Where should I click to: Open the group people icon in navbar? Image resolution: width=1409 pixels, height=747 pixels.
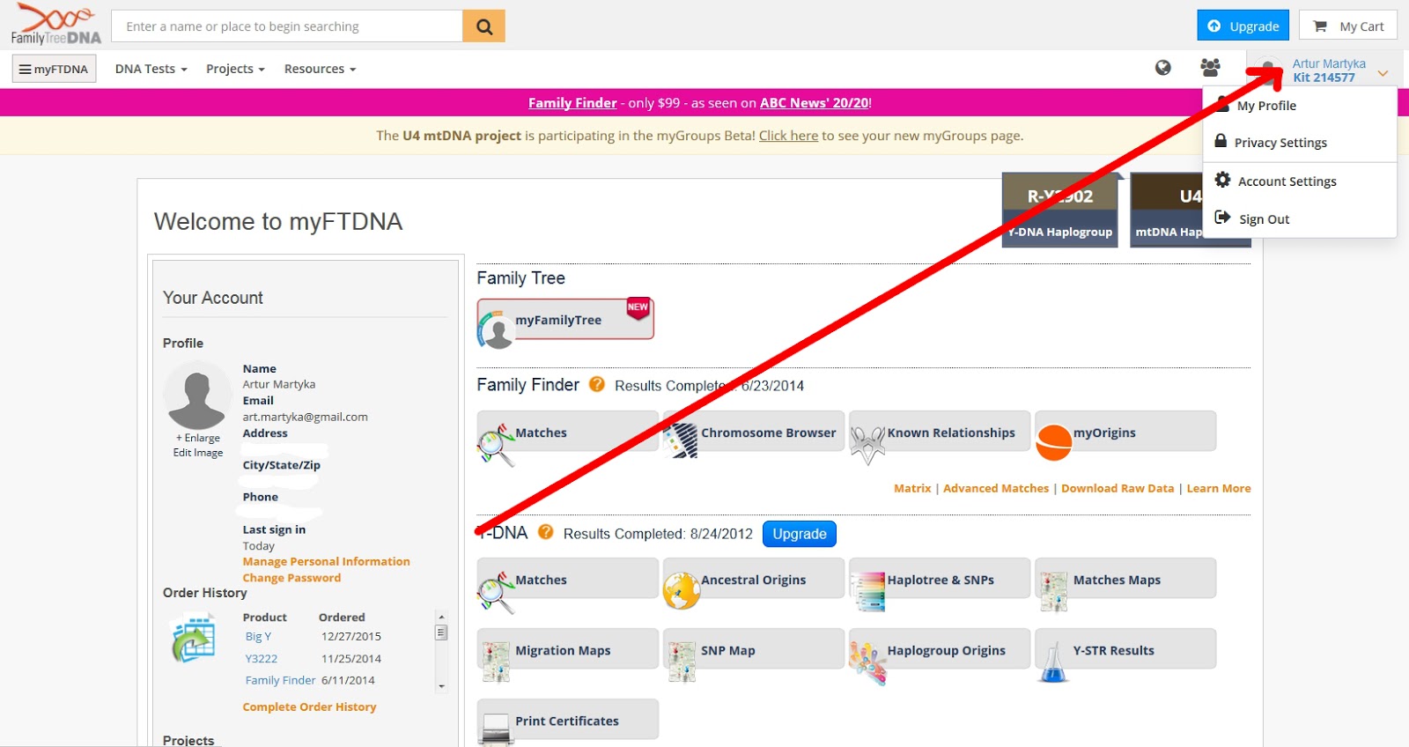(1210, 67)
